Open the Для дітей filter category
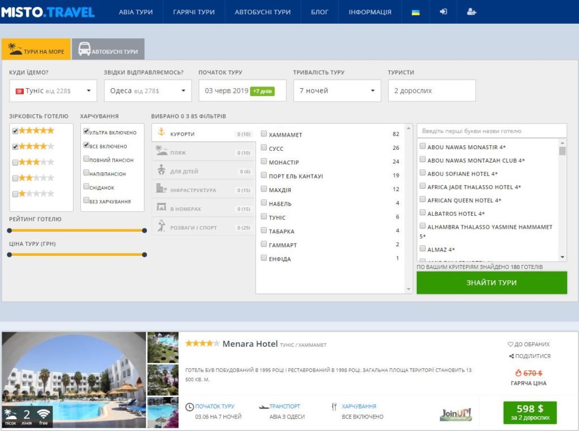This screenshot has height=431, width=579. [x=204, y=171]
